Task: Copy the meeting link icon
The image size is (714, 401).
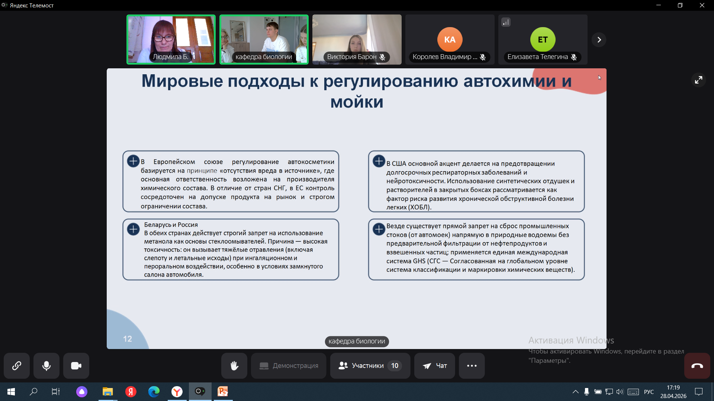Action: pos(16,366)
